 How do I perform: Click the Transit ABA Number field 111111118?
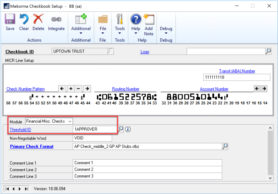(x=237, y=77)
